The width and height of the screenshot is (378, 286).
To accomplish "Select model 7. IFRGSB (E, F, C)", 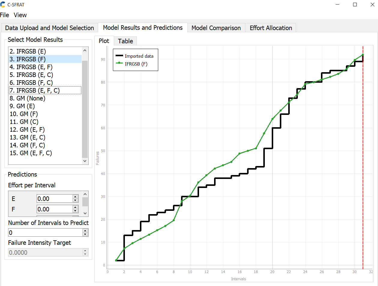I will coord(45,90).
